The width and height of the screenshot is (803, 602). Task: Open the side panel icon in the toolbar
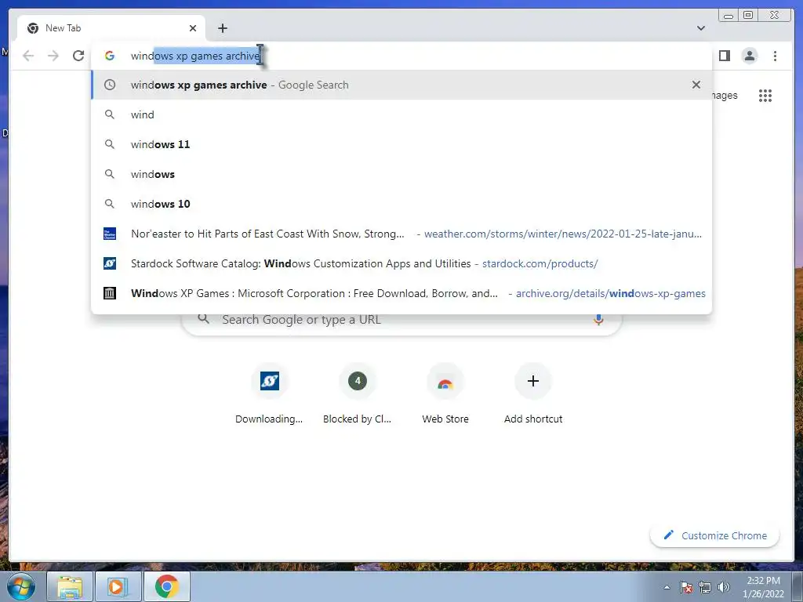724,56
